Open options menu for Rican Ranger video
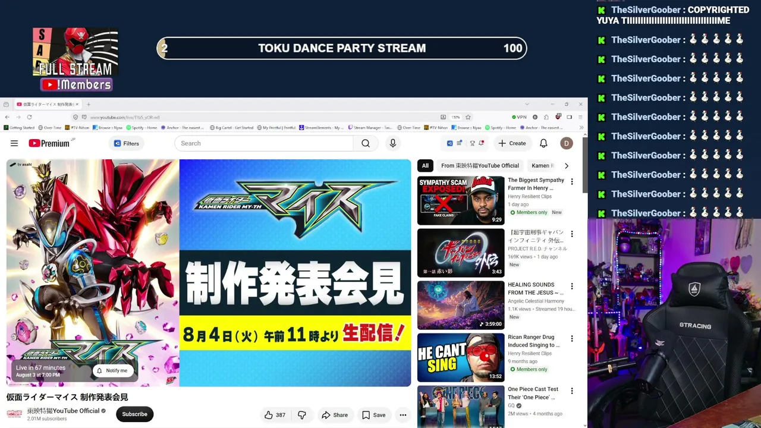The height and width of the screenshot is (428, 761). (572, 338)
